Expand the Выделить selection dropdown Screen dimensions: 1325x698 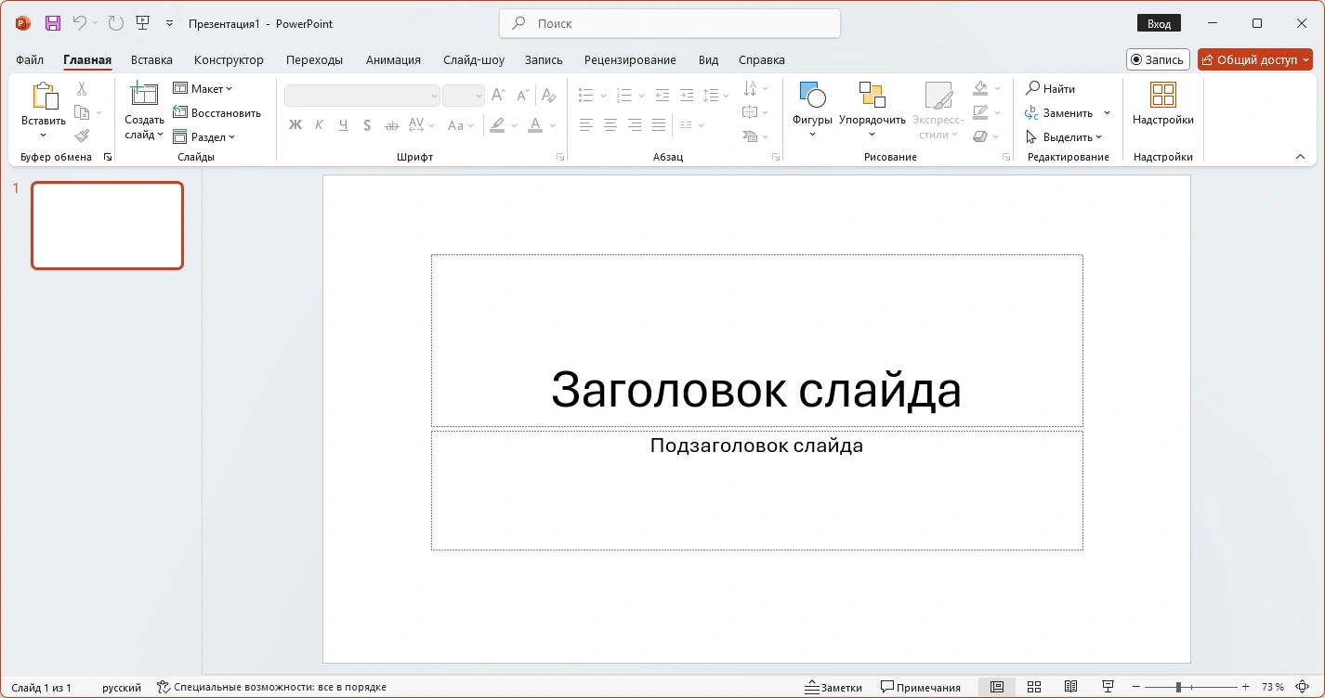(1064, 136)
